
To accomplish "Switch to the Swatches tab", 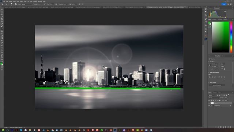I will click(214, 19).
